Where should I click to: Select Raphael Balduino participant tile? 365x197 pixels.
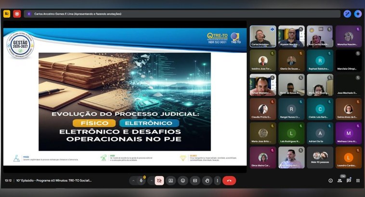click(x=320, y=61)
